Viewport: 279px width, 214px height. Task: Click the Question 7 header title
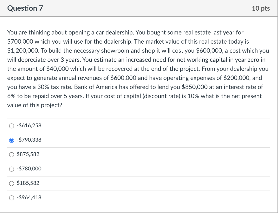coord(25,8)
